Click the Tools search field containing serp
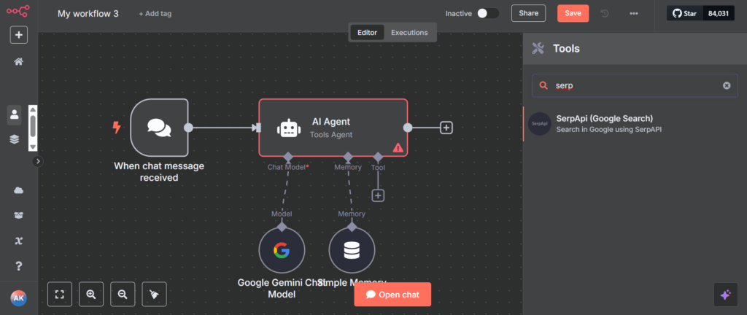Viewport: 747px width, 315px height. pos(635,85)
